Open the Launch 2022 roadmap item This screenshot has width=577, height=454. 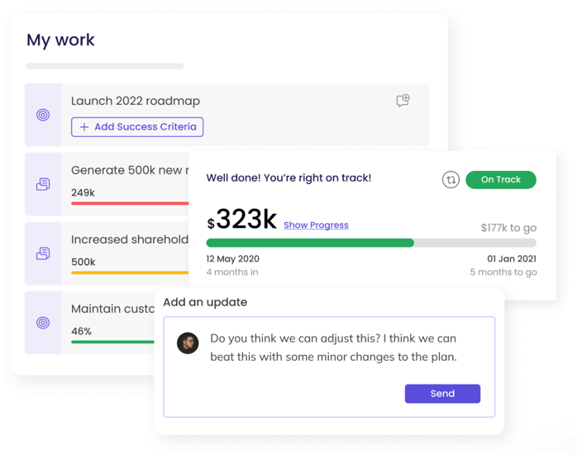(x=136, y=101)
